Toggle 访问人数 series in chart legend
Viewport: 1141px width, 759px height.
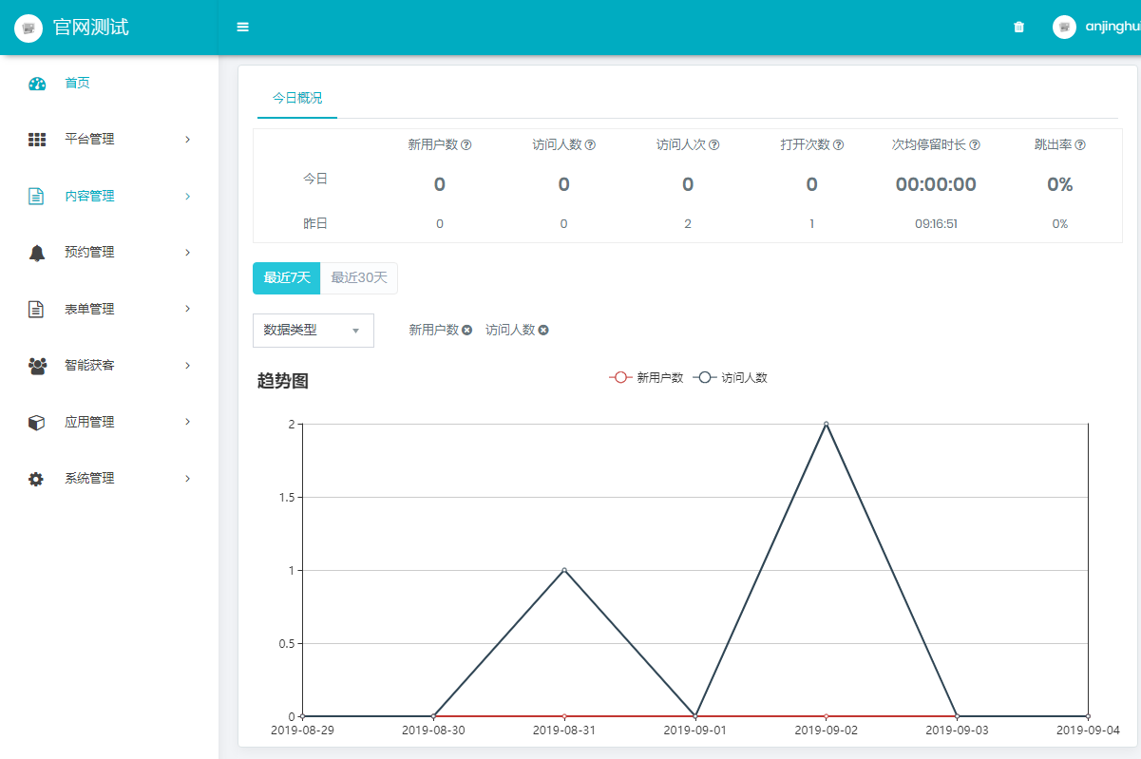(730, 377)
